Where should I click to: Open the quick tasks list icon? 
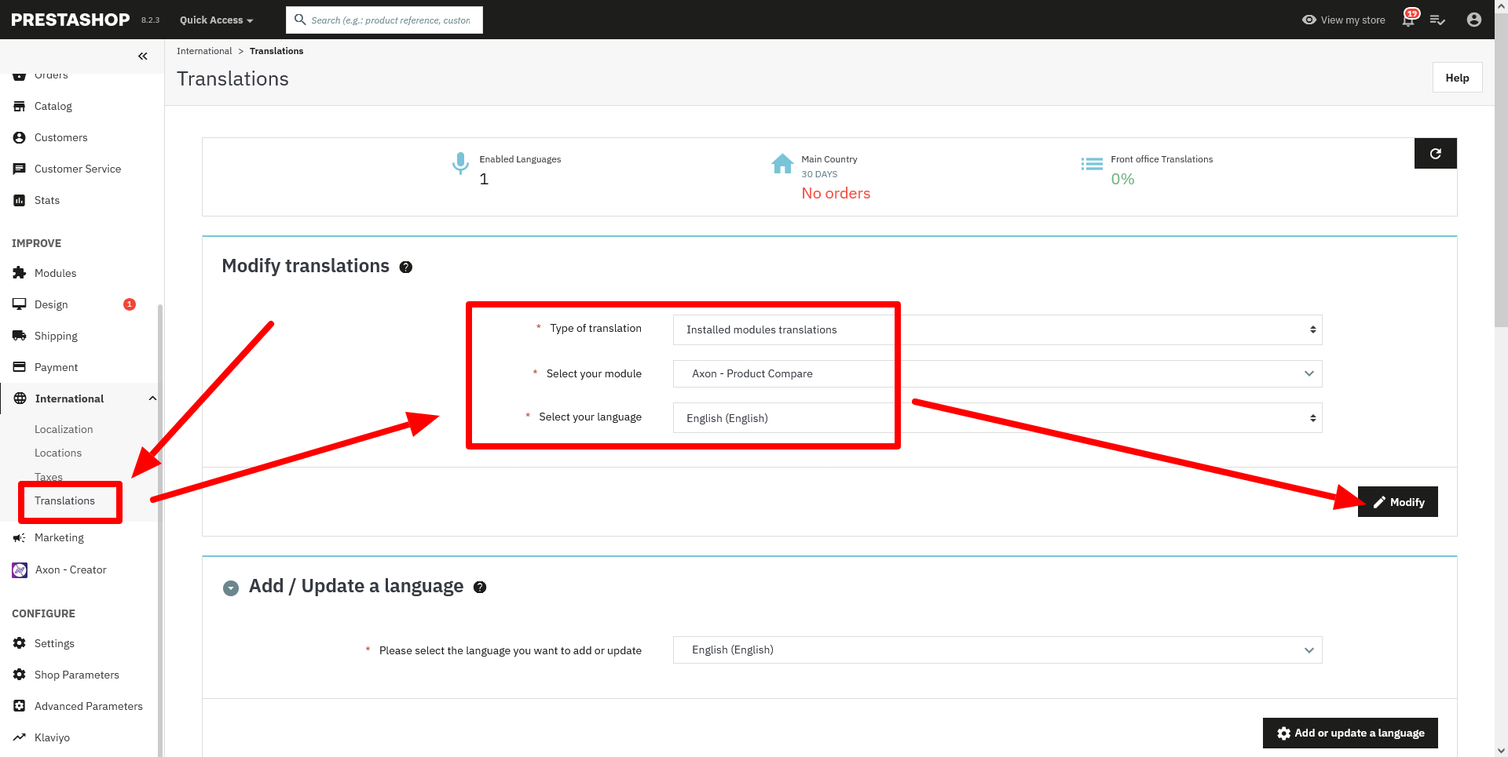coord(1437,20)
